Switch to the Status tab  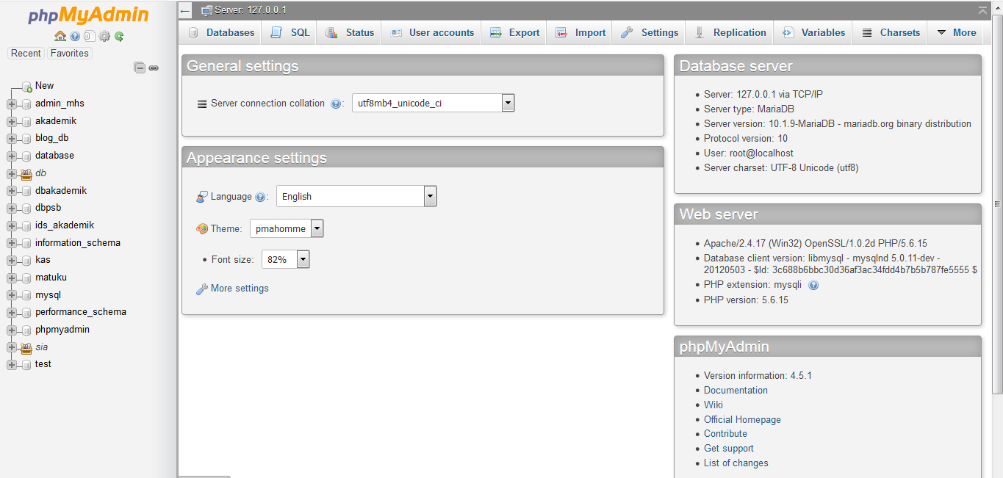click(350, 32)
